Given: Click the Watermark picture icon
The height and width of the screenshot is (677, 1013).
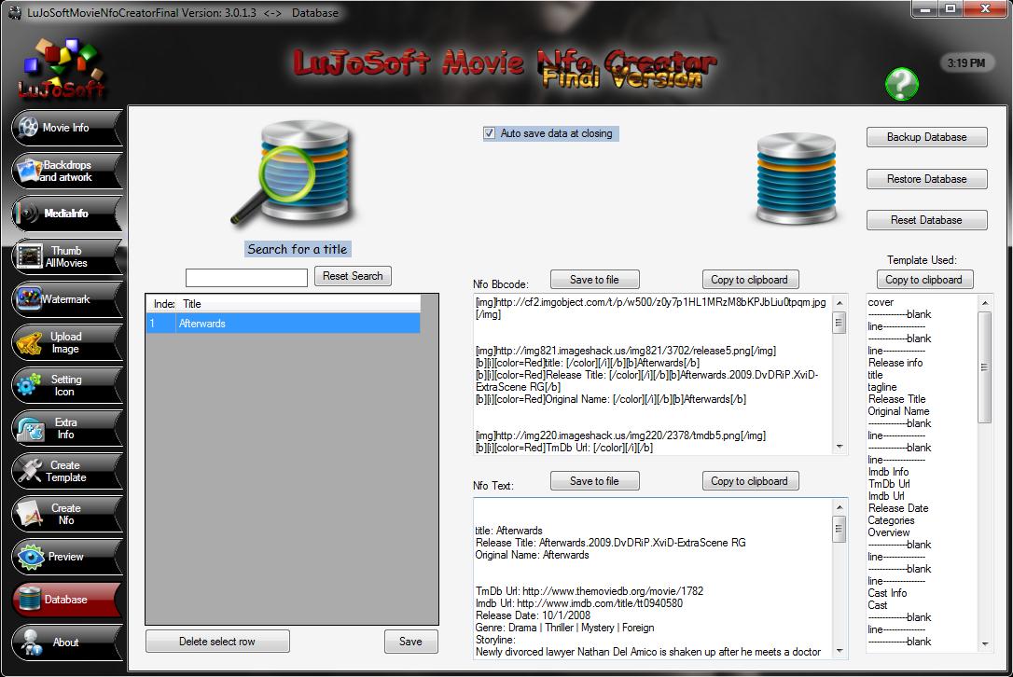Looking at the screenshot, I should click(x=28, y=299).
